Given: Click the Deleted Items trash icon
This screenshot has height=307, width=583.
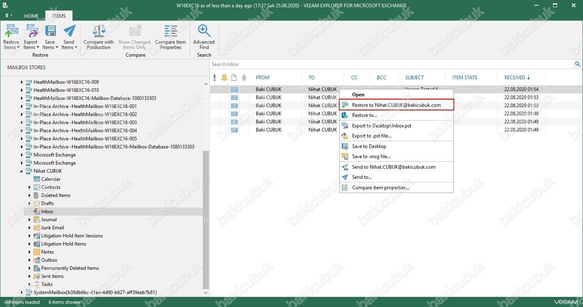Looking at the screenshot, I should (37, 195).
